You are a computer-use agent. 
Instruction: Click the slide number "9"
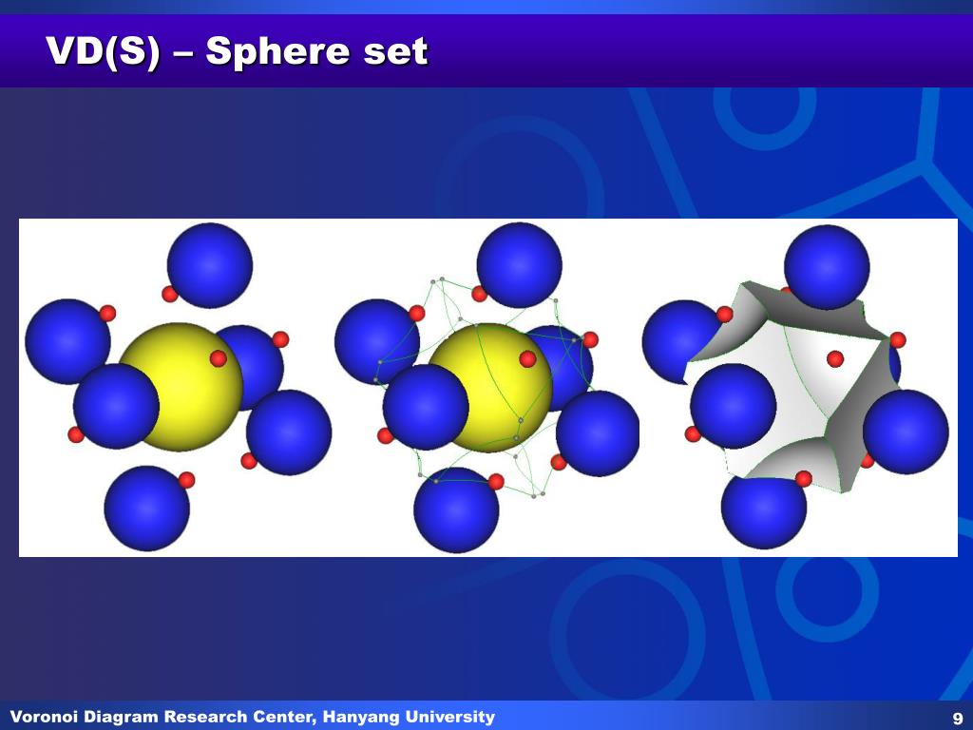(x=958, y=718)
